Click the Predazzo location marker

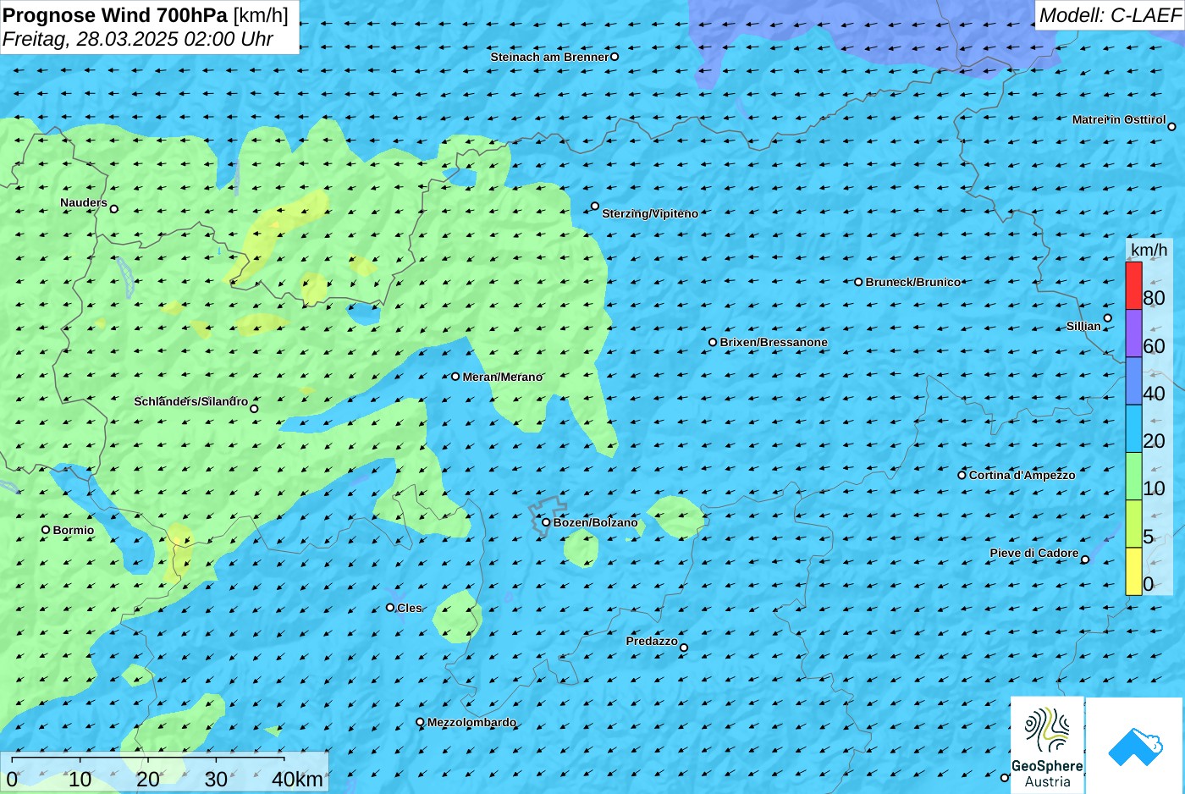[684, 648]
